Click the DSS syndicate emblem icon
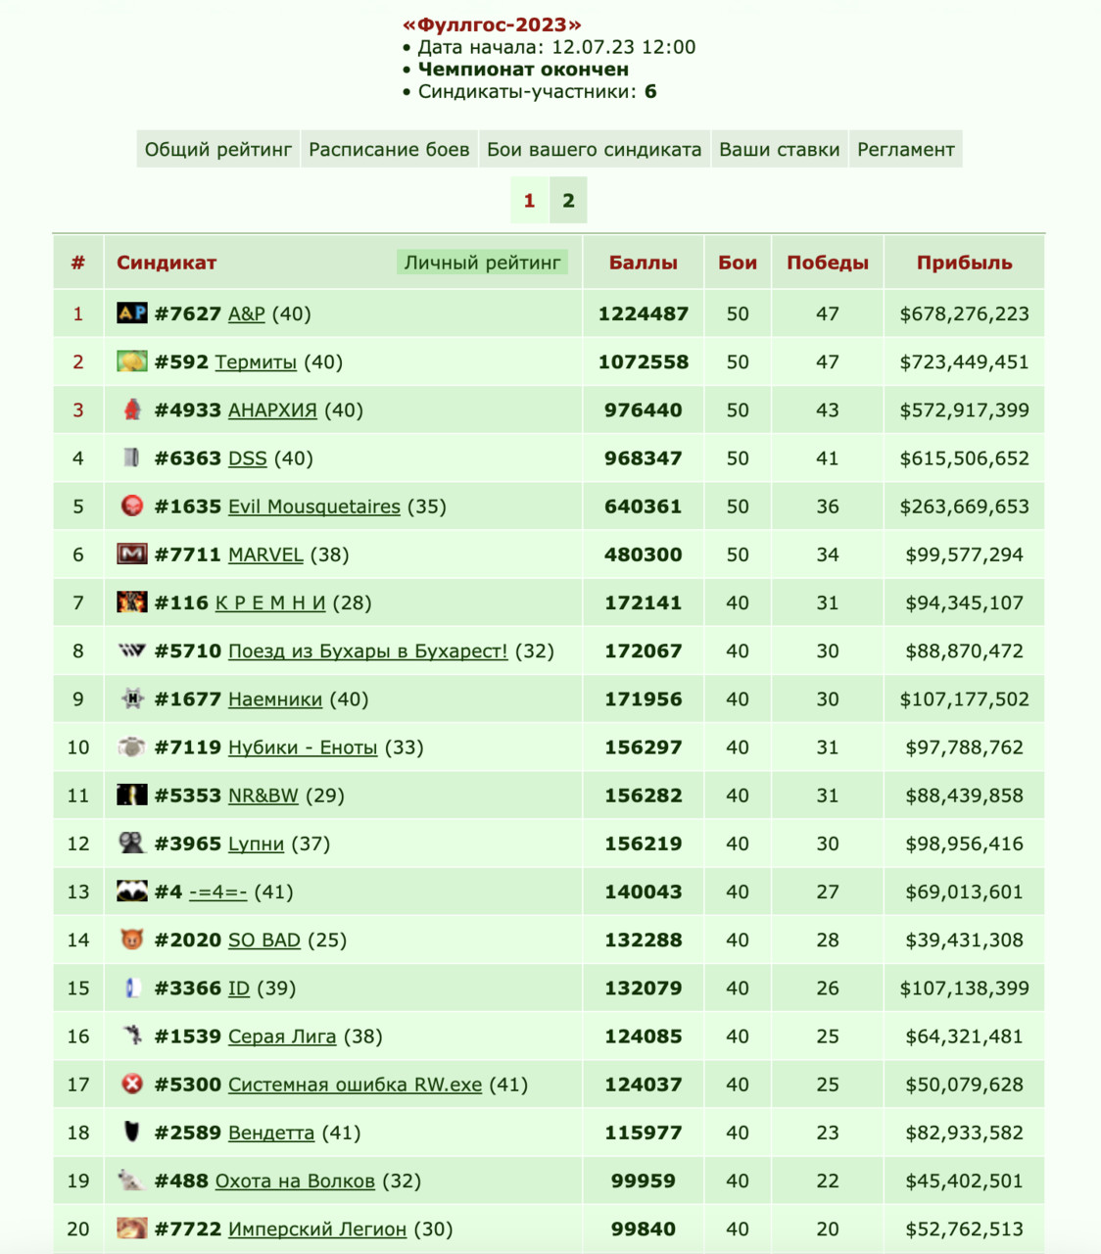Viewport: 1101px width, 1254px height. 132,458
